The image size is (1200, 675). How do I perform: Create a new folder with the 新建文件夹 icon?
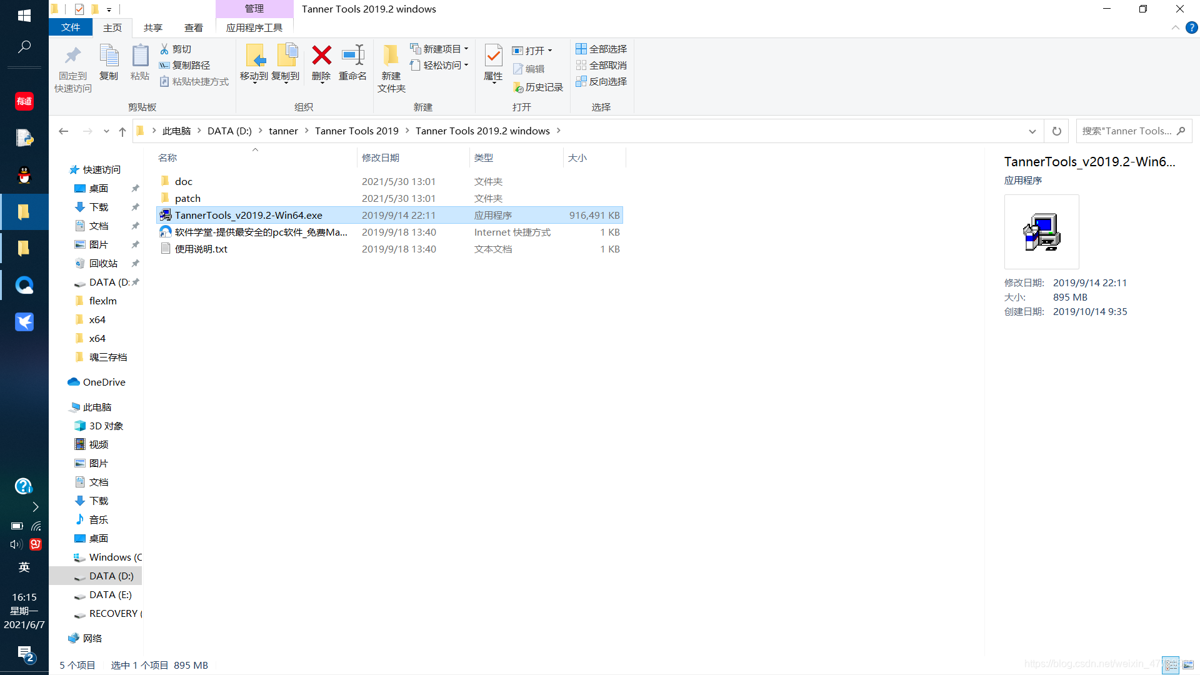[391, 67]
